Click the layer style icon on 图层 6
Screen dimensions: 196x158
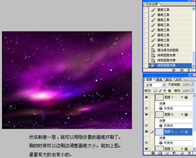click(x=186, y=114)
